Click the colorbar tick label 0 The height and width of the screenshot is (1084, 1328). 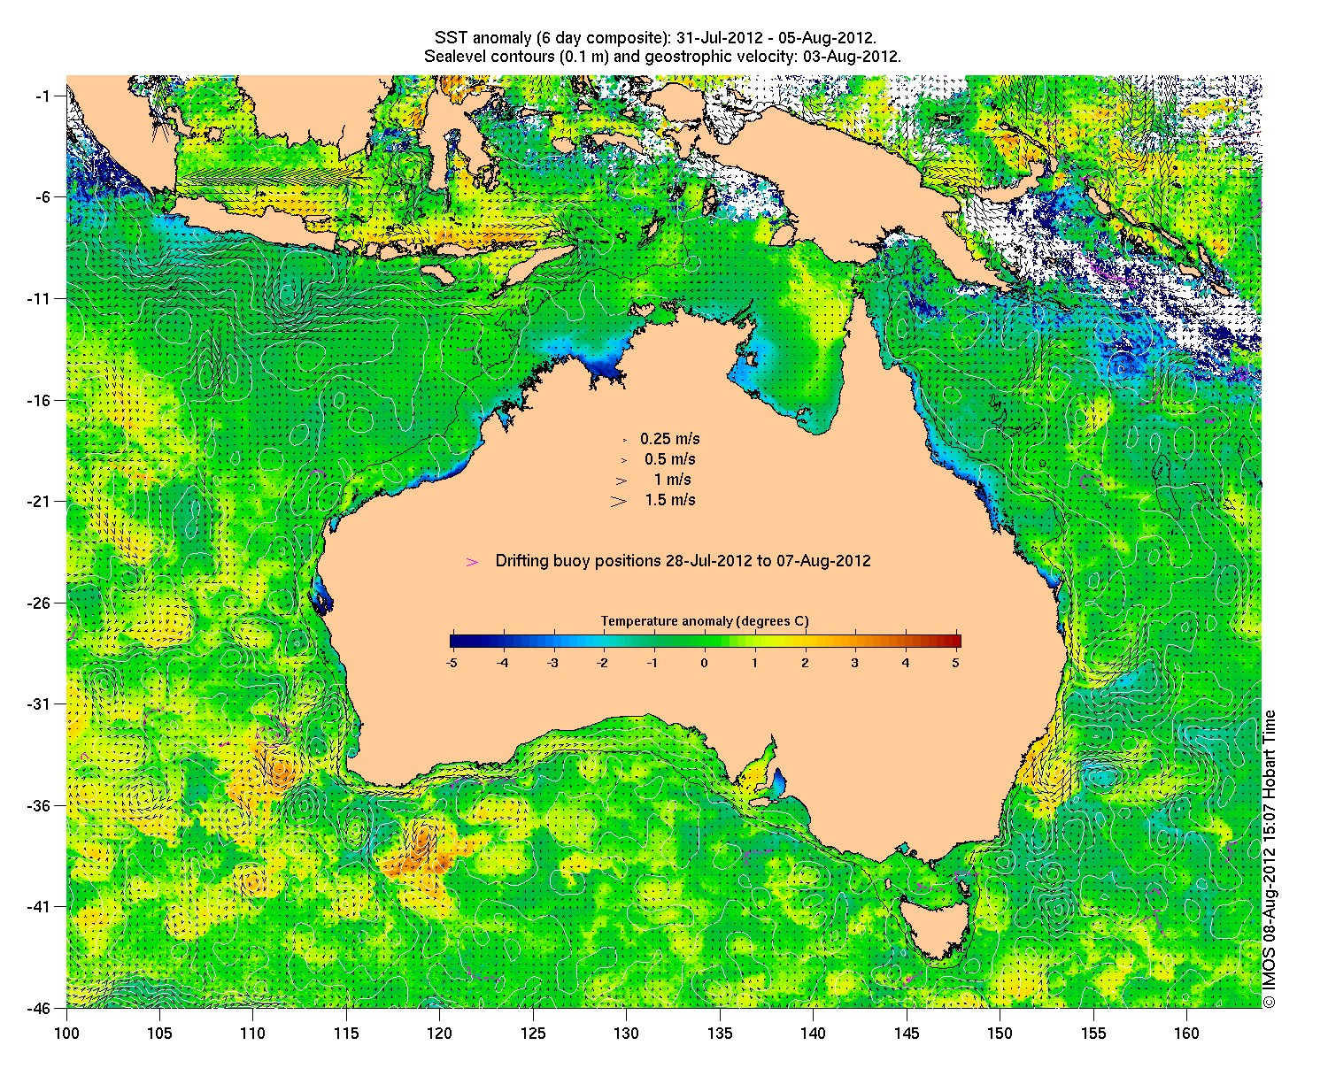coord(705,662)
